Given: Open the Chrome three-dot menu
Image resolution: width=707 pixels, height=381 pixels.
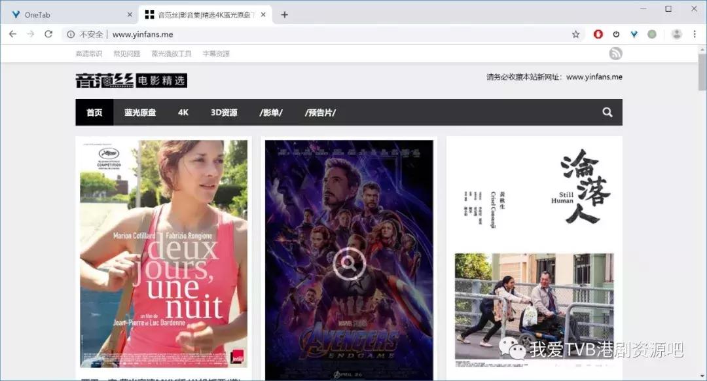Looking at the screenshot, I should click(x=695, y=33).
